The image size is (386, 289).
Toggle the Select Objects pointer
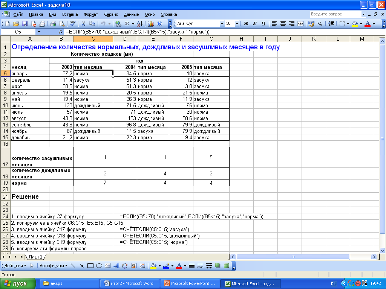coord(32,266)
